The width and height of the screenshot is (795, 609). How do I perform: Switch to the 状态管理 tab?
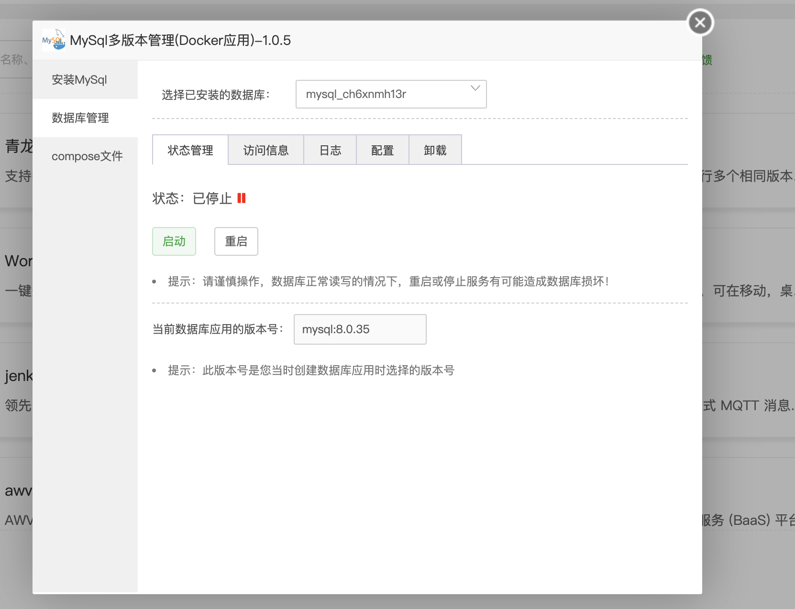190,150
